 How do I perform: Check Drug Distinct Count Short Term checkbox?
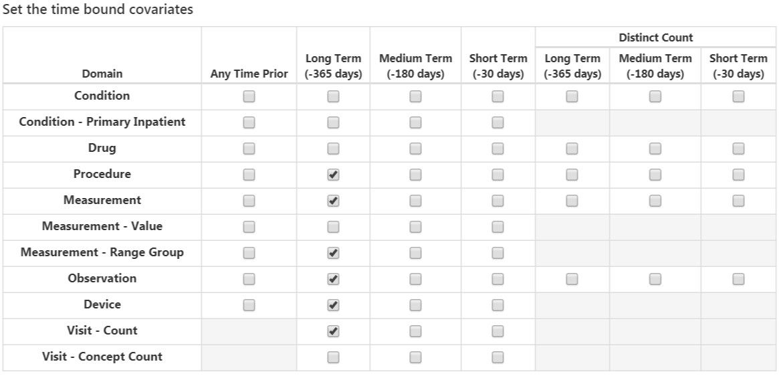738,149
